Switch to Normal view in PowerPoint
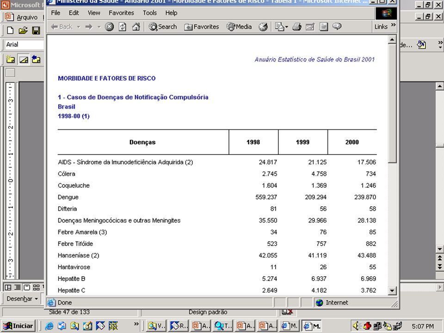The height and width of the screenshot is (333, 444). click(x=8, y=287)
